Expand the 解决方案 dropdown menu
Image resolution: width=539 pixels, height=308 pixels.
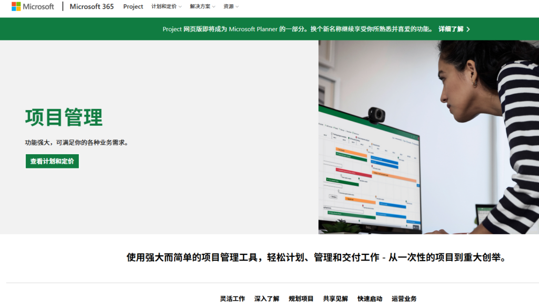coord(203,6)
